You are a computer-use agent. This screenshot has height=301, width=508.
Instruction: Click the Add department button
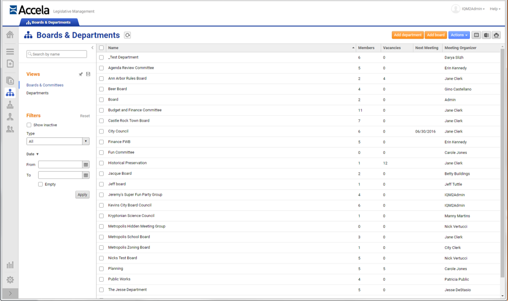407,35
